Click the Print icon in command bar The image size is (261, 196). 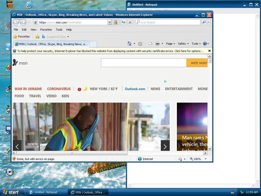(157, 44)
